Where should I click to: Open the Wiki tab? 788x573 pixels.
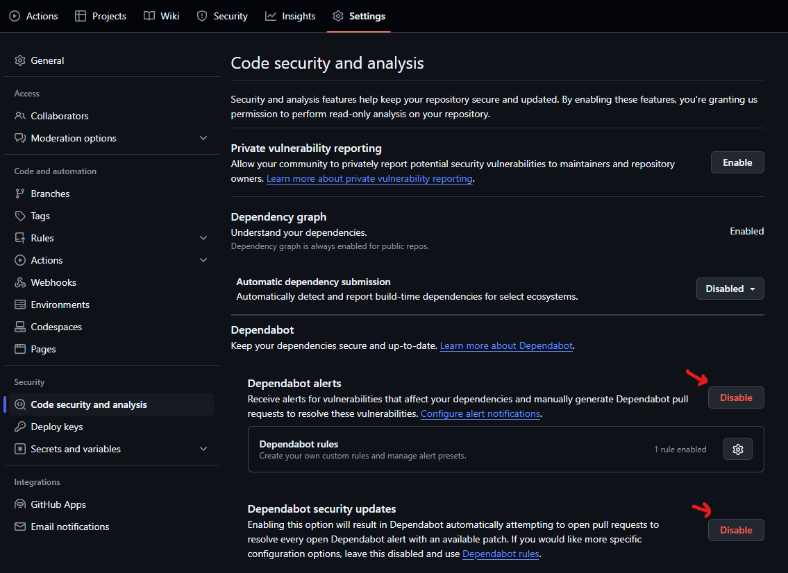coord(161,16)
